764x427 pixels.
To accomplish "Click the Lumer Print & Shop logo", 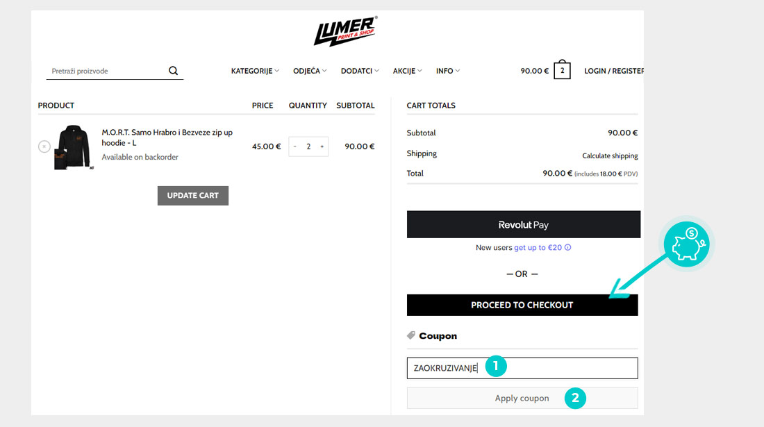I will coord(345,31).
